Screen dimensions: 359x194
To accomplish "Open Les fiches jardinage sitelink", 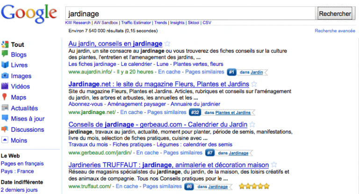I will click(92, 64).
